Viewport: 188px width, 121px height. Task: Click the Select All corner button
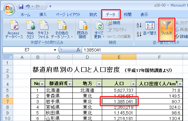[x=8, y=57]
